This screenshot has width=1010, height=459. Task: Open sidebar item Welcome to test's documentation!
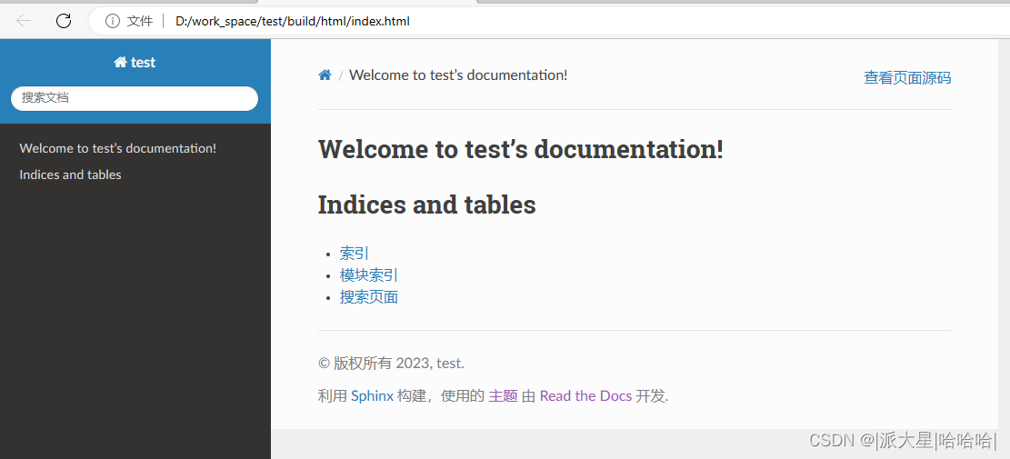(x=118, y=148)
